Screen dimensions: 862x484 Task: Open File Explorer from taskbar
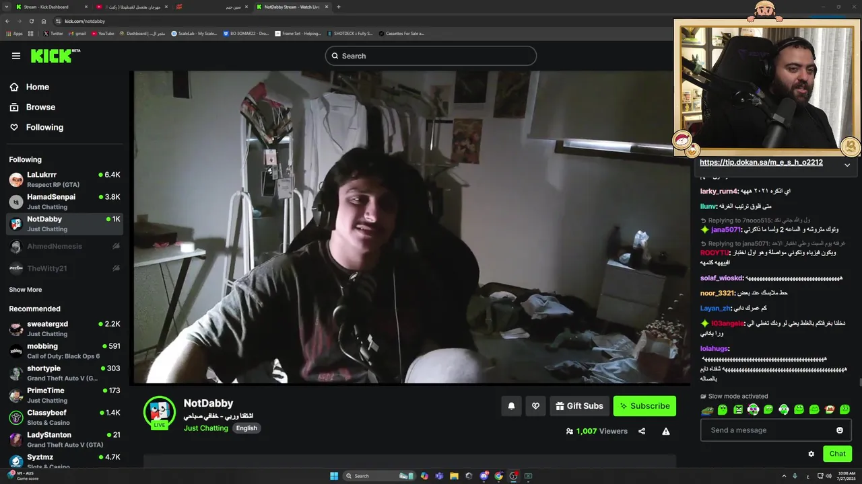coord(454,476)
